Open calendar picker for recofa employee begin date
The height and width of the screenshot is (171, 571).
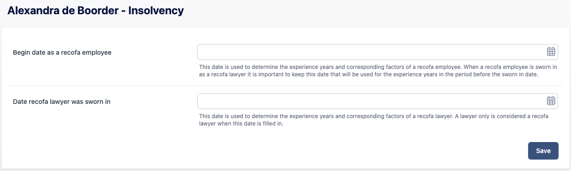551,52
